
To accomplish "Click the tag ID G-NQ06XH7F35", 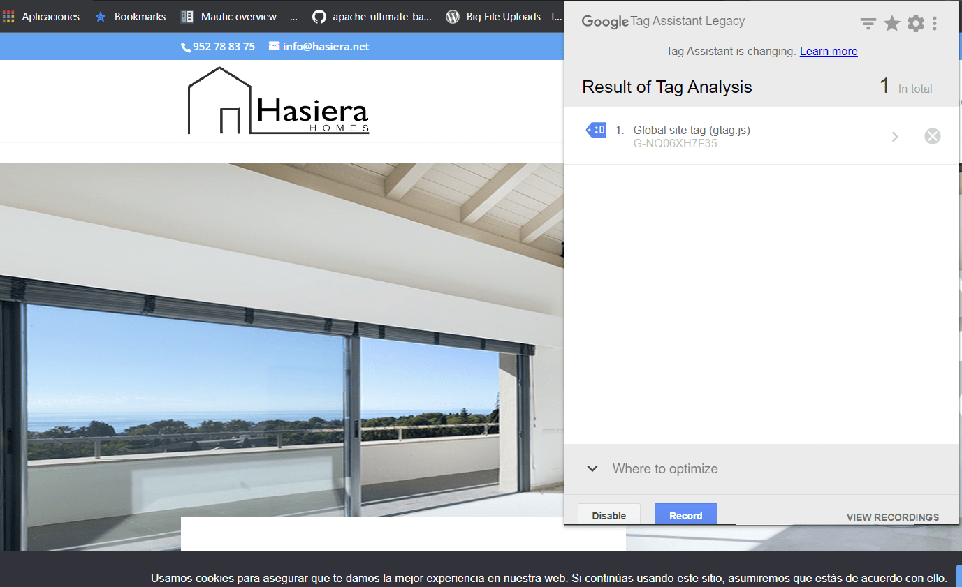I will [x=675, y=144].
